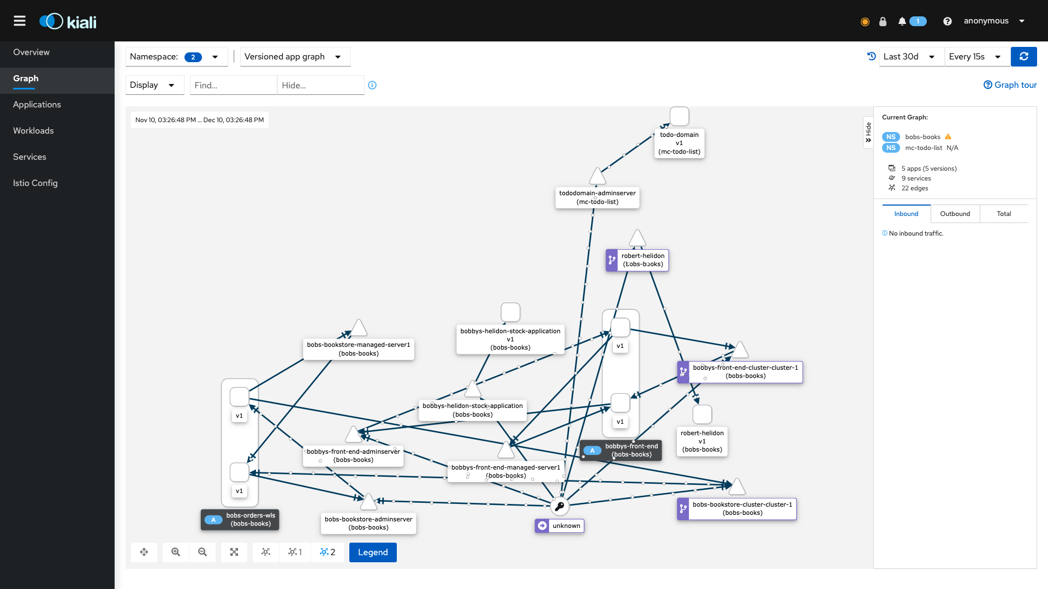The height and width of the screenshot is (589, 1048).
Task: Click the time duration history icon
Action: [871, 56]
